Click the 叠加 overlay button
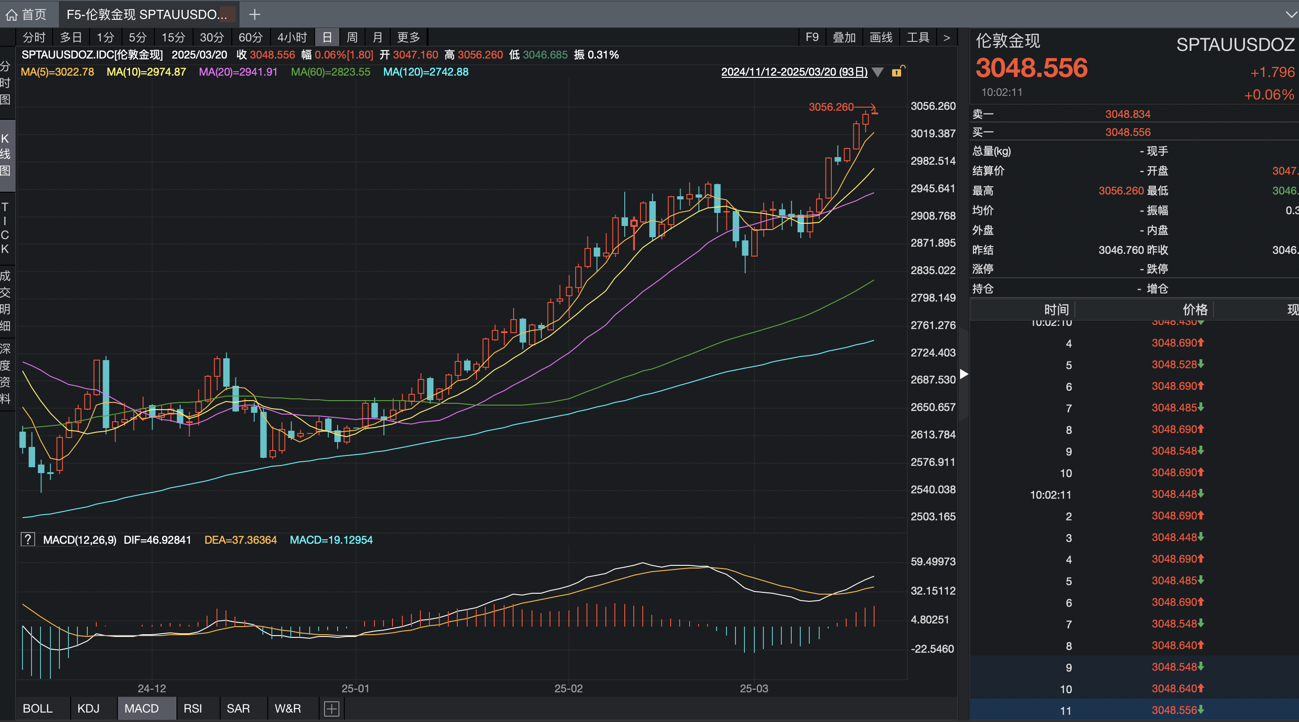Viewport: 1299px width, 722px height. tap(843, 37)
